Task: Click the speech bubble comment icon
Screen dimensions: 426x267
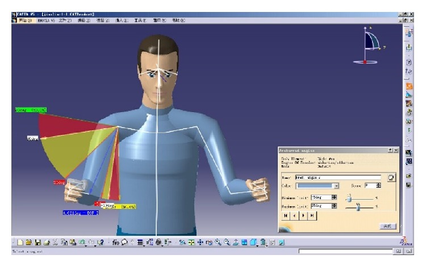Action: pos(124,242)
